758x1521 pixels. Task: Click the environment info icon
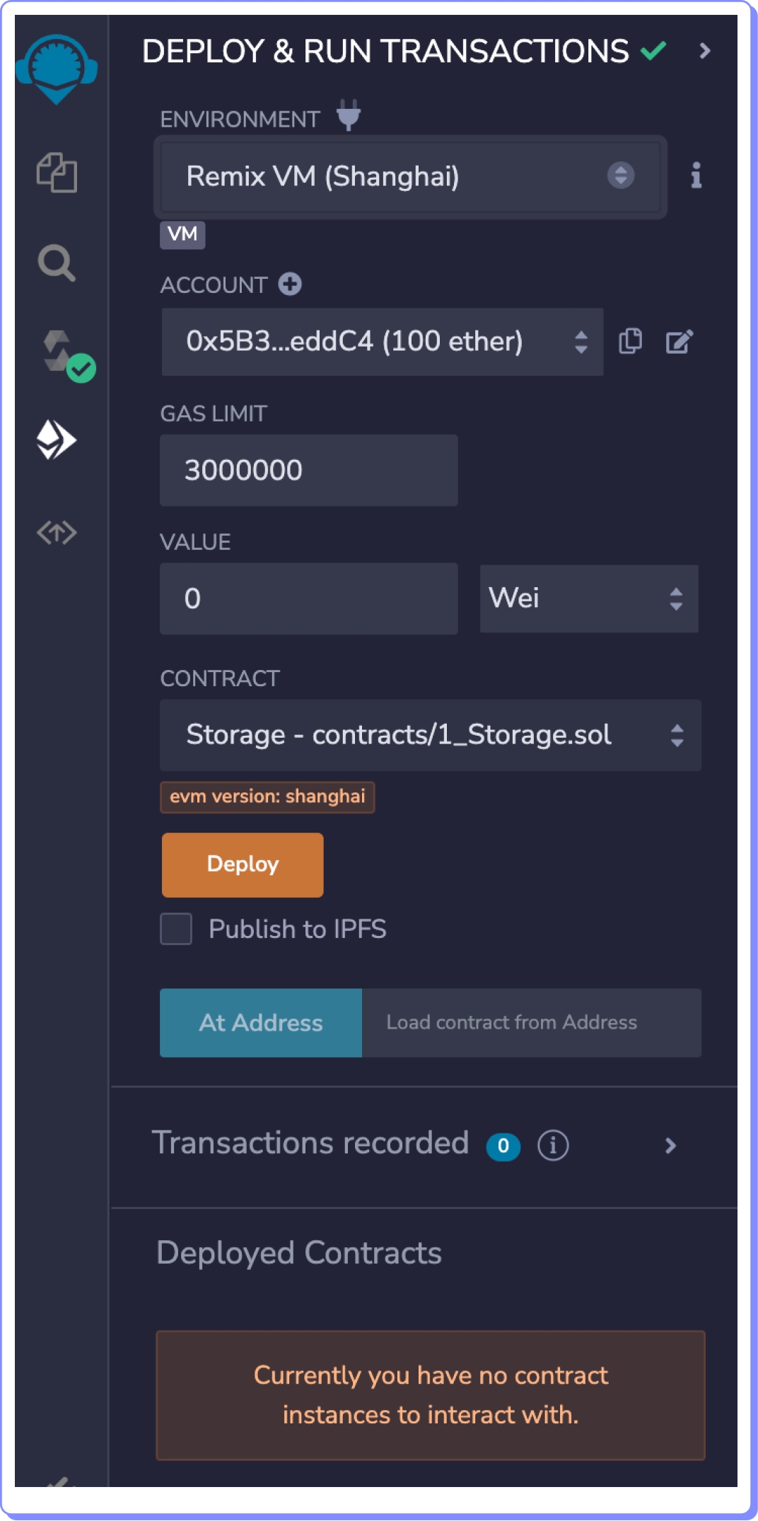click(696, 175)
